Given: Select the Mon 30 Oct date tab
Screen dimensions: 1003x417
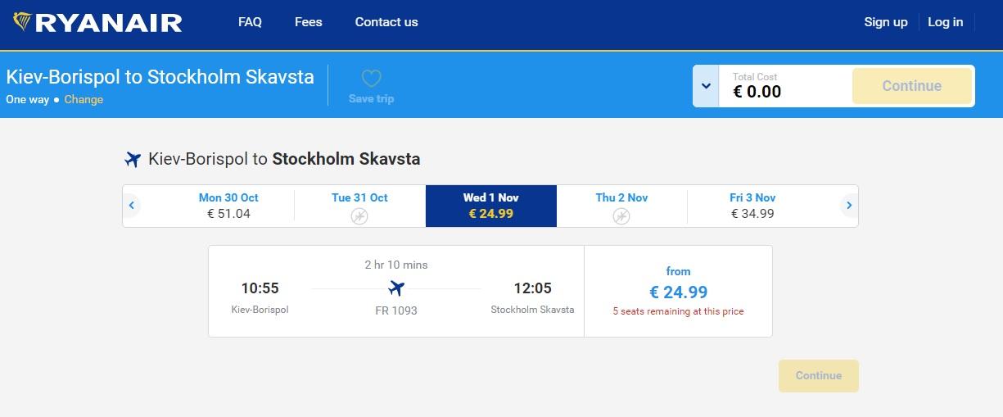Looking at the screenshot, I should point(228,206).
